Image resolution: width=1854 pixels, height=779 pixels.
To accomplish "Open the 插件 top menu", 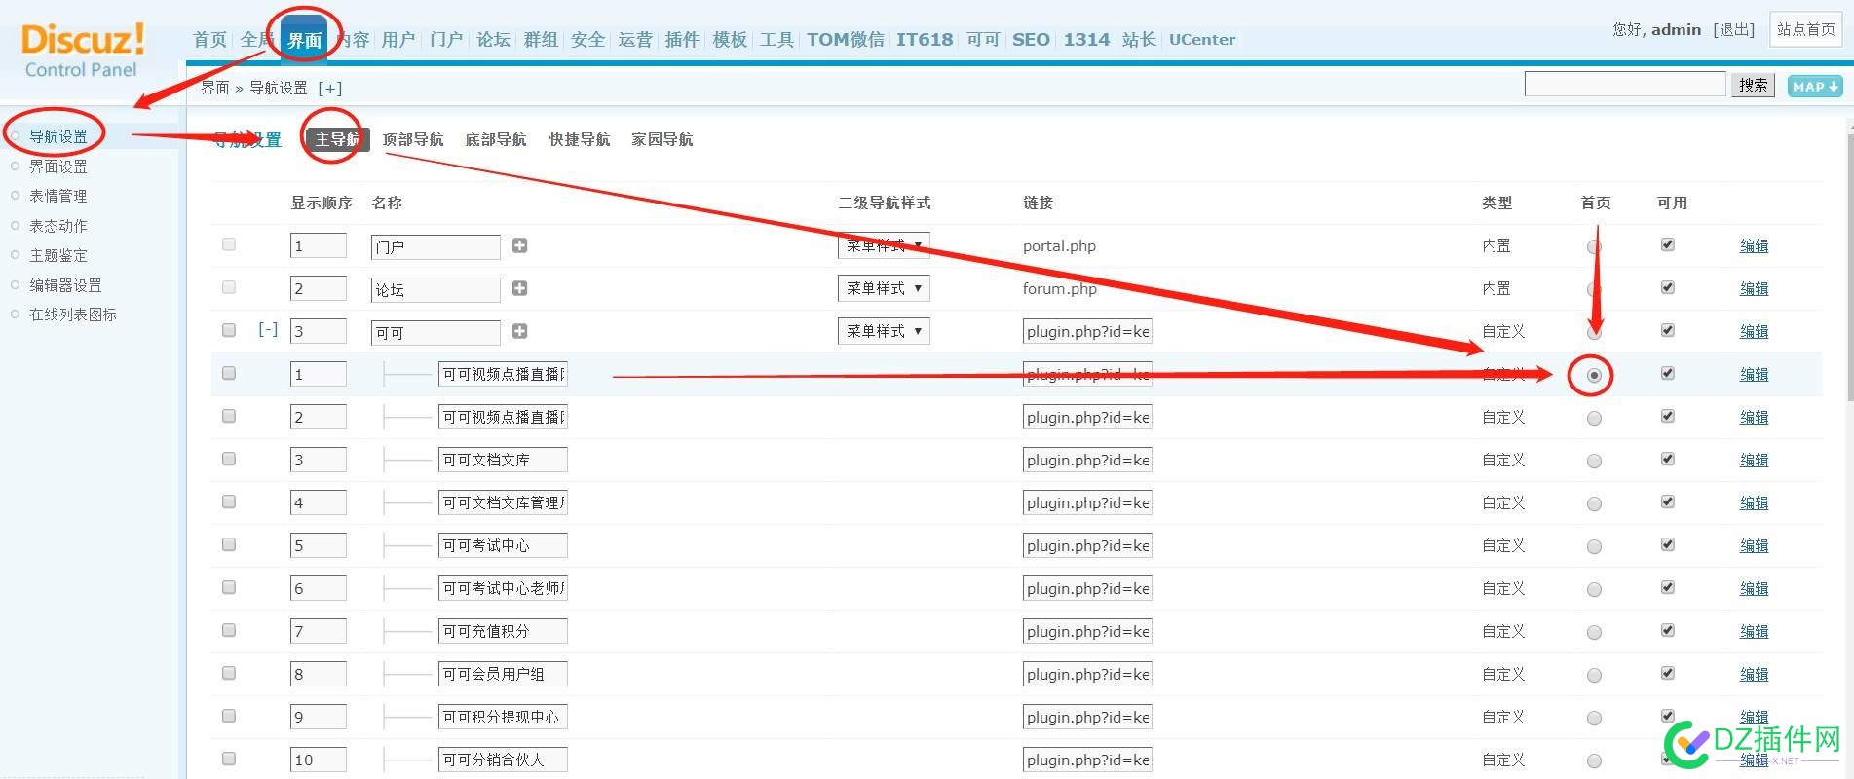I will (682, 40).
